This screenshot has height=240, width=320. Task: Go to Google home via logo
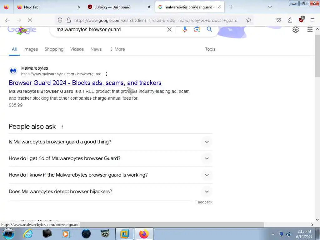(22, 30)
